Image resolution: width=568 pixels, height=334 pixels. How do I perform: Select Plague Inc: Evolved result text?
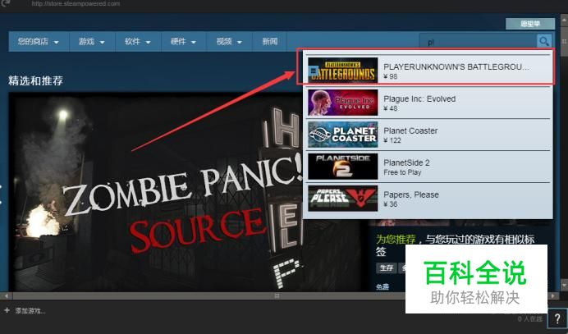pyautogui.click(x=419, y=99)
